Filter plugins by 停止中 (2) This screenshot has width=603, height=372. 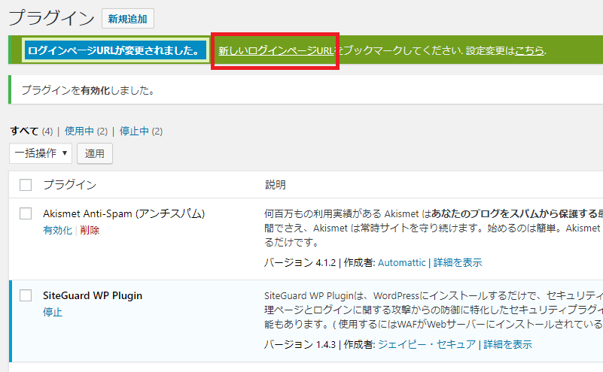click(x=141, y=132)
